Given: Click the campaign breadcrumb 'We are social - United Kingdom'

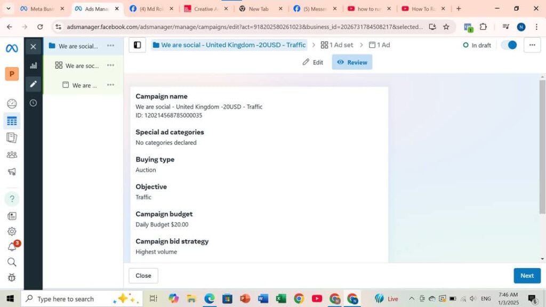Looking at the screenshot, I should (229, 45).
